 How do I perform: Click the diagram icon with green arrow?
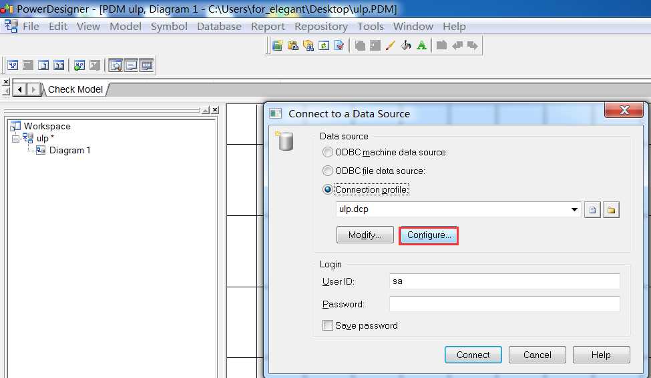[x=79, y=65]
